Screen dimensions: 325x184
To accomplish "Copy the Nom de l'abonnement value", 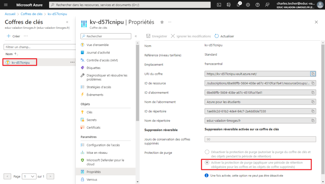I will point(313,102).
